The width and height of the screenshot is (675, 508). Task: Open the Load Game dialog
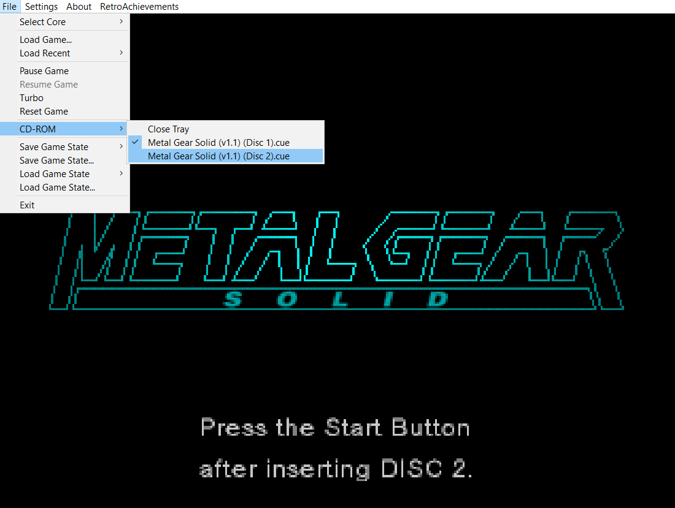(45, 39)
